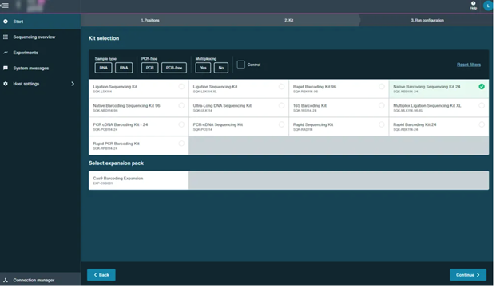The image size is (496, 287).
Task: Filter by DNA sample type
Action: point(104,68)
